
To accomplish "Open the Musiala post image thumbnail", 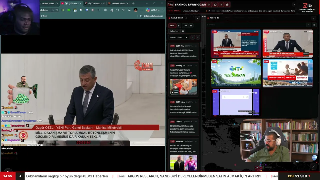I will coord(184,162).
